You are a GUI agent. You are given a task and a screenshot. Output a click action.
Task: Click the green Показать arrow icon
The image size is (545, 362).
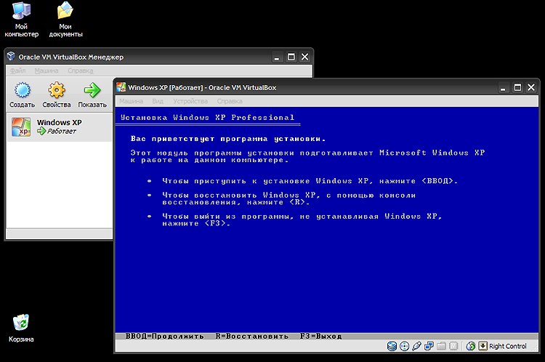tap(92, 91)
